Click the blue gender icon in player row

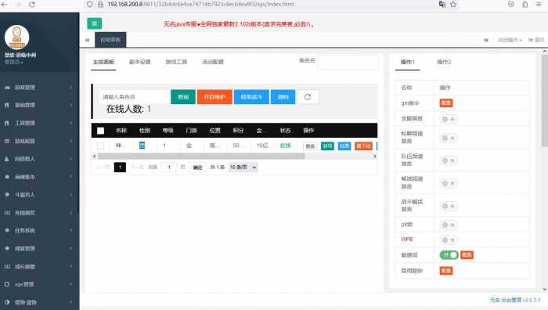point(142,146)
